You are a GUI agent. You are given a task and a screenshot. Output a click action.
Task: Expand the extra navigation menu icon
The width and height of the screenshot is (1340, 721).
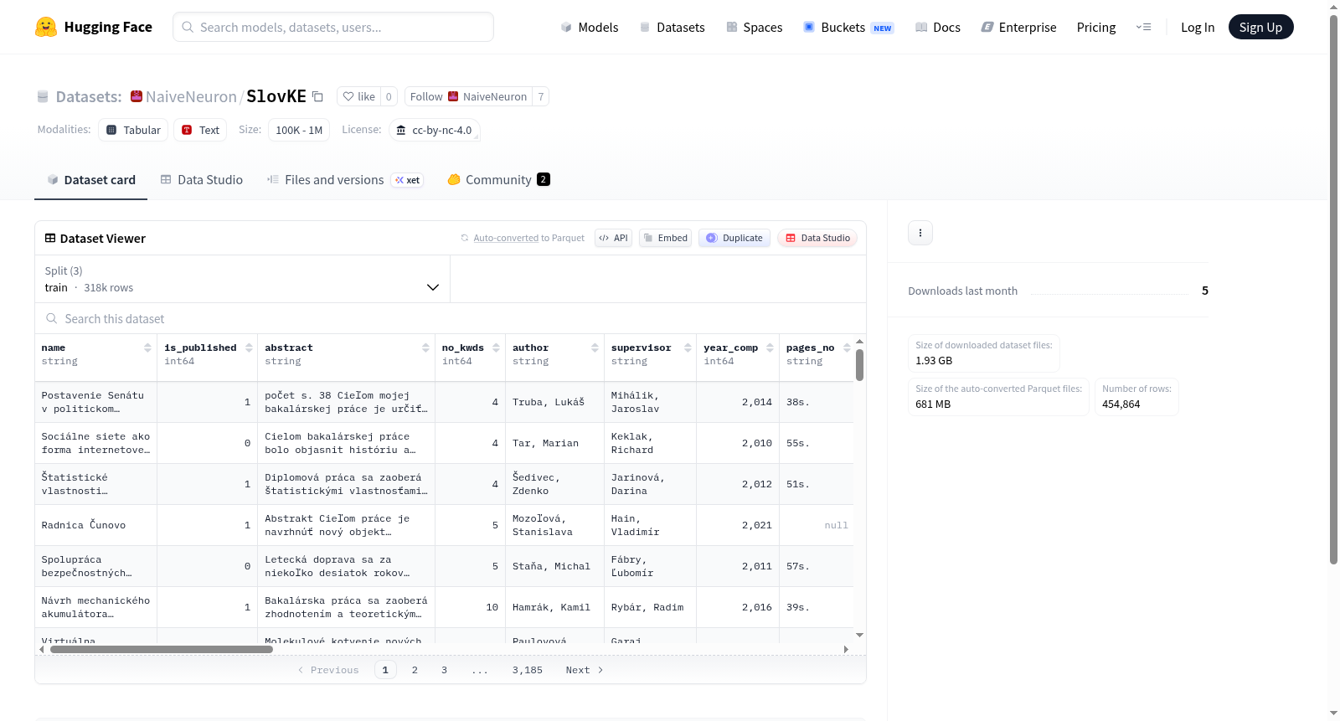click(1143, 27)
